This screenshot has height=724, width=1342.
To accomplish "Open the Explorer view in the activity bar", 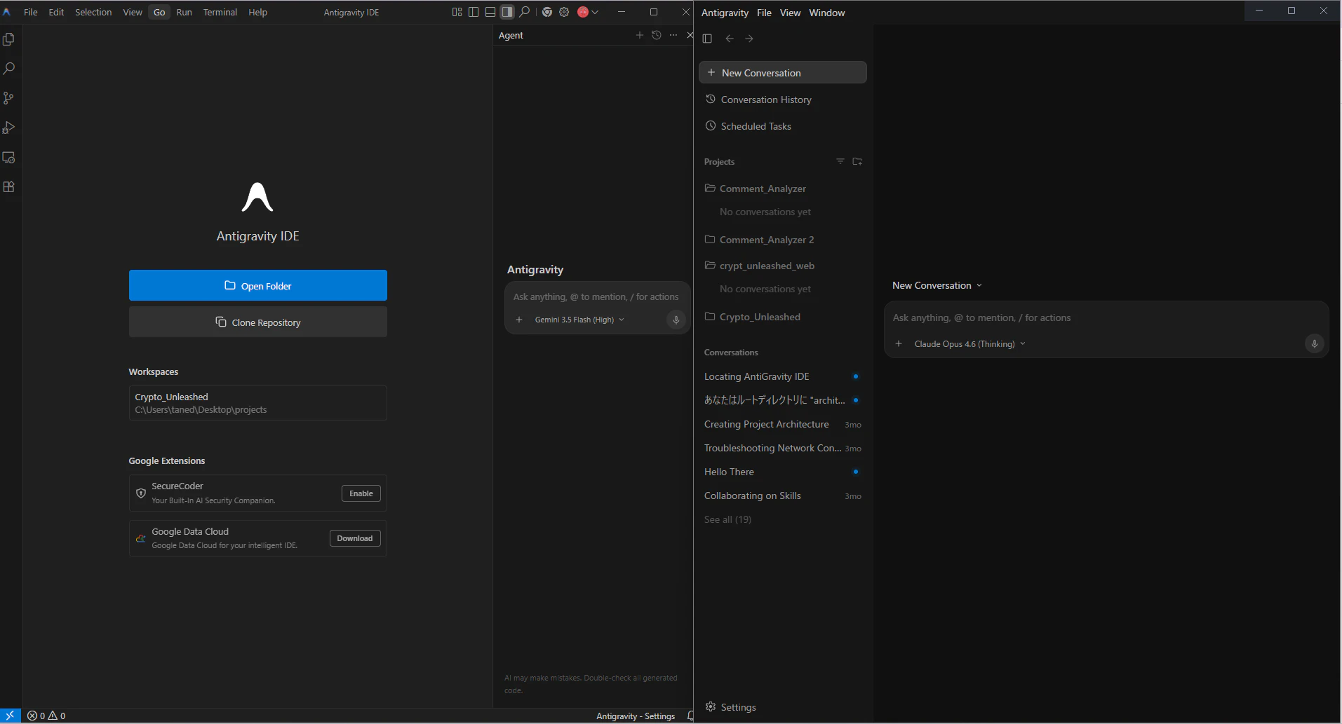I will 9,39.
